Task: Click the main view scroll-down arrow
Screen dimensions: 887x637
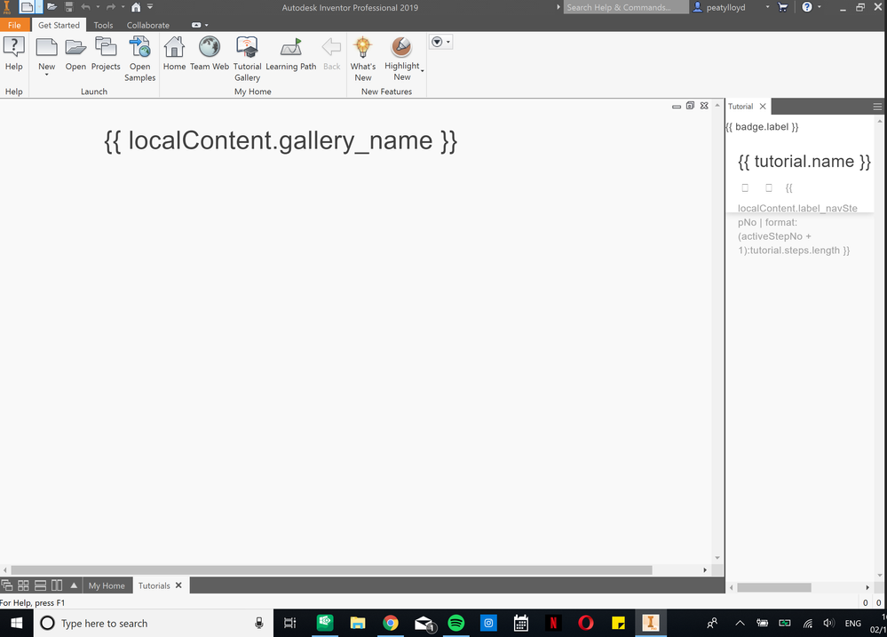Action: [x=717, y=558]
